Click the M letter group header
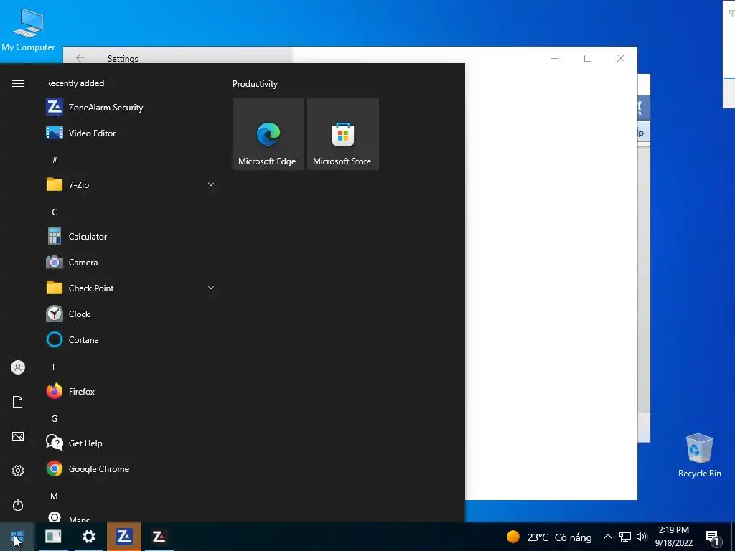735x551 pixels. point(55,496)
